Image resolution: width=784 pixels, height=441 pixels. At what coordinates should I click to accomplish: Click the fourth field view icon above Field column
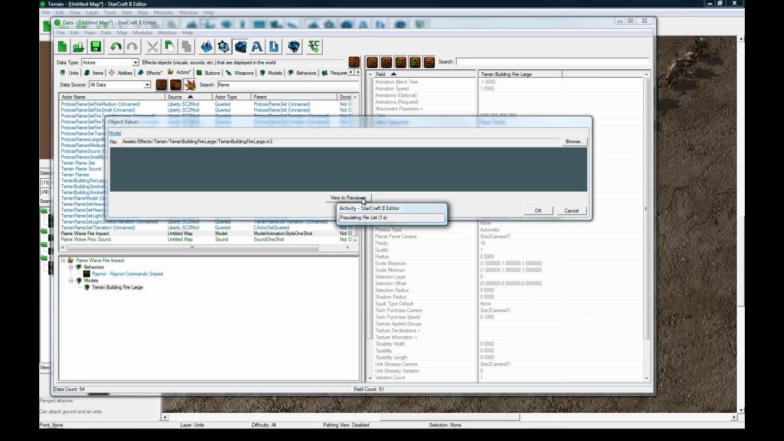[x=415, y=62]
